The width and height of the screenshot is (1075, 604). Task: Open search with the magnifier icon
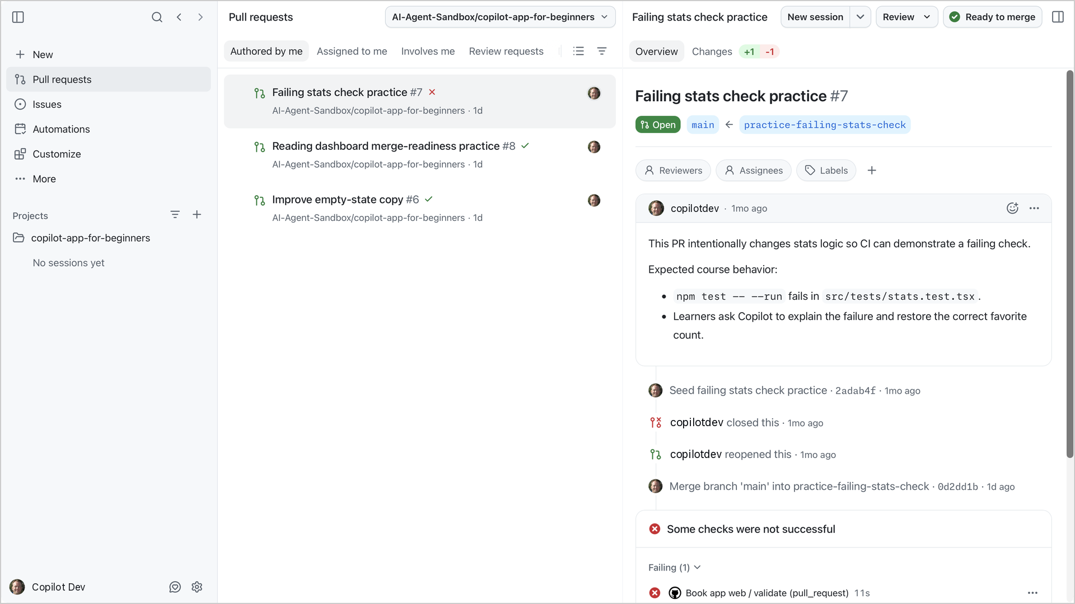pos(157,17)
